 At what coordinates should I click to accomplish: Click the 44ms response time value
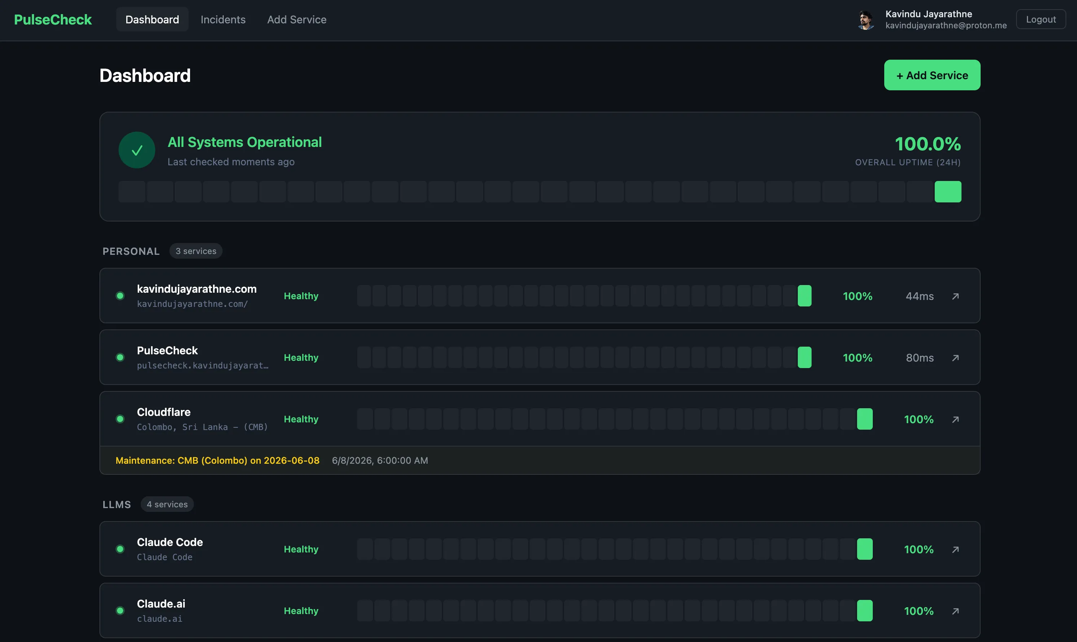[x=920, y=297]
